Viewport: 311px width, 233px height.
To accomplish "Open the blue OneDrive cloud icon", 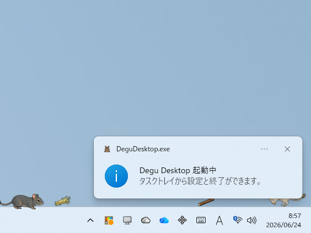I will coord(164,220).
